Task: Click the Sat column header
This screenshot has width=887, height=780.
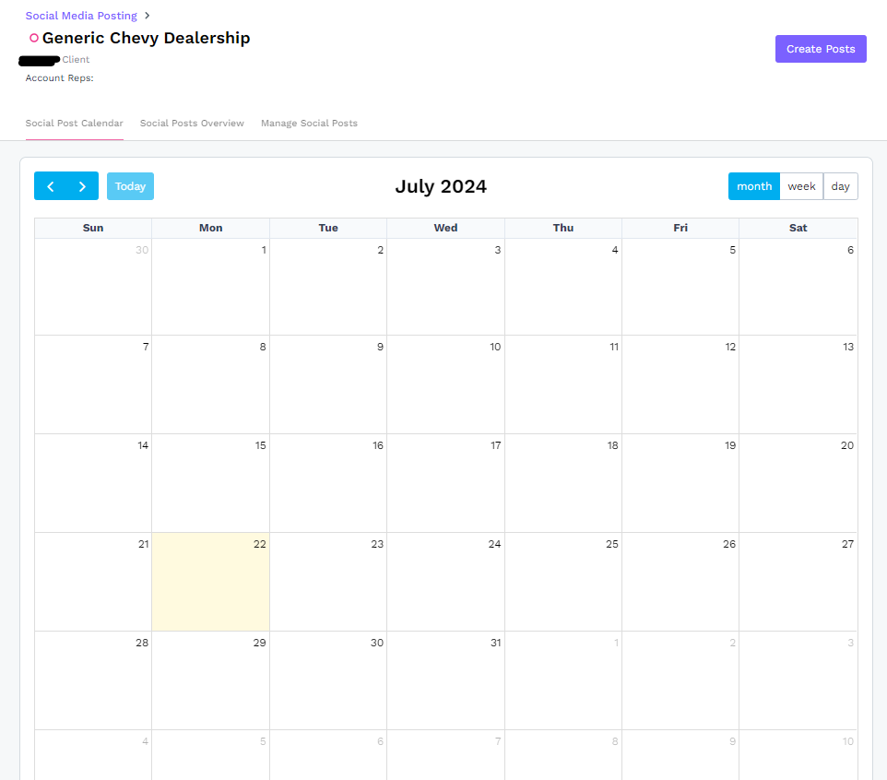Action: pos(798,228)
